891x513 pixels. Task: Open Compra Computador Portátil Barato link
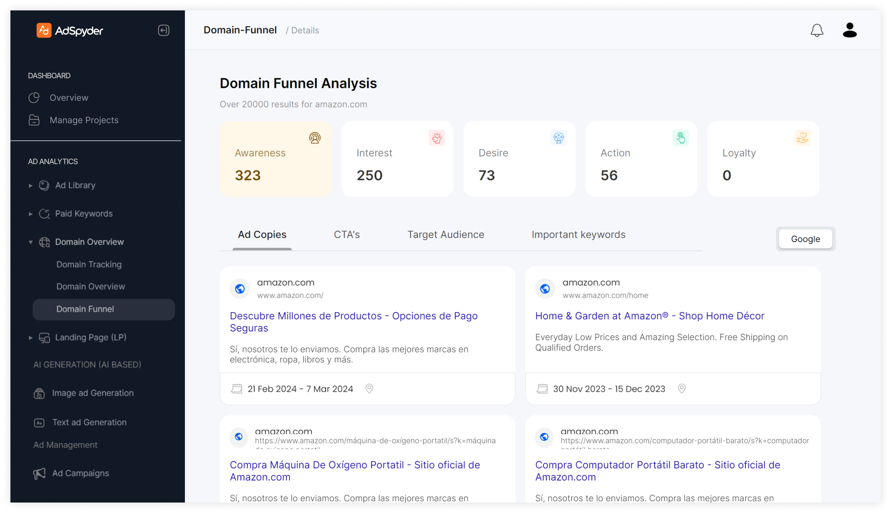pyautogui.click(x=658, y=471)
